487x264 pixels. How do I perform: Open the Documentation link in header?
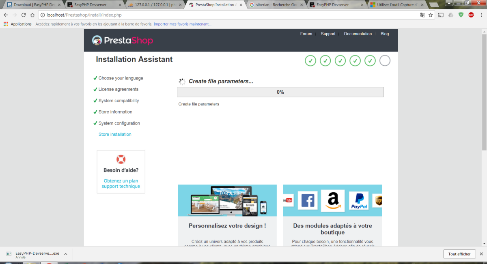click(x=358, y=34)
